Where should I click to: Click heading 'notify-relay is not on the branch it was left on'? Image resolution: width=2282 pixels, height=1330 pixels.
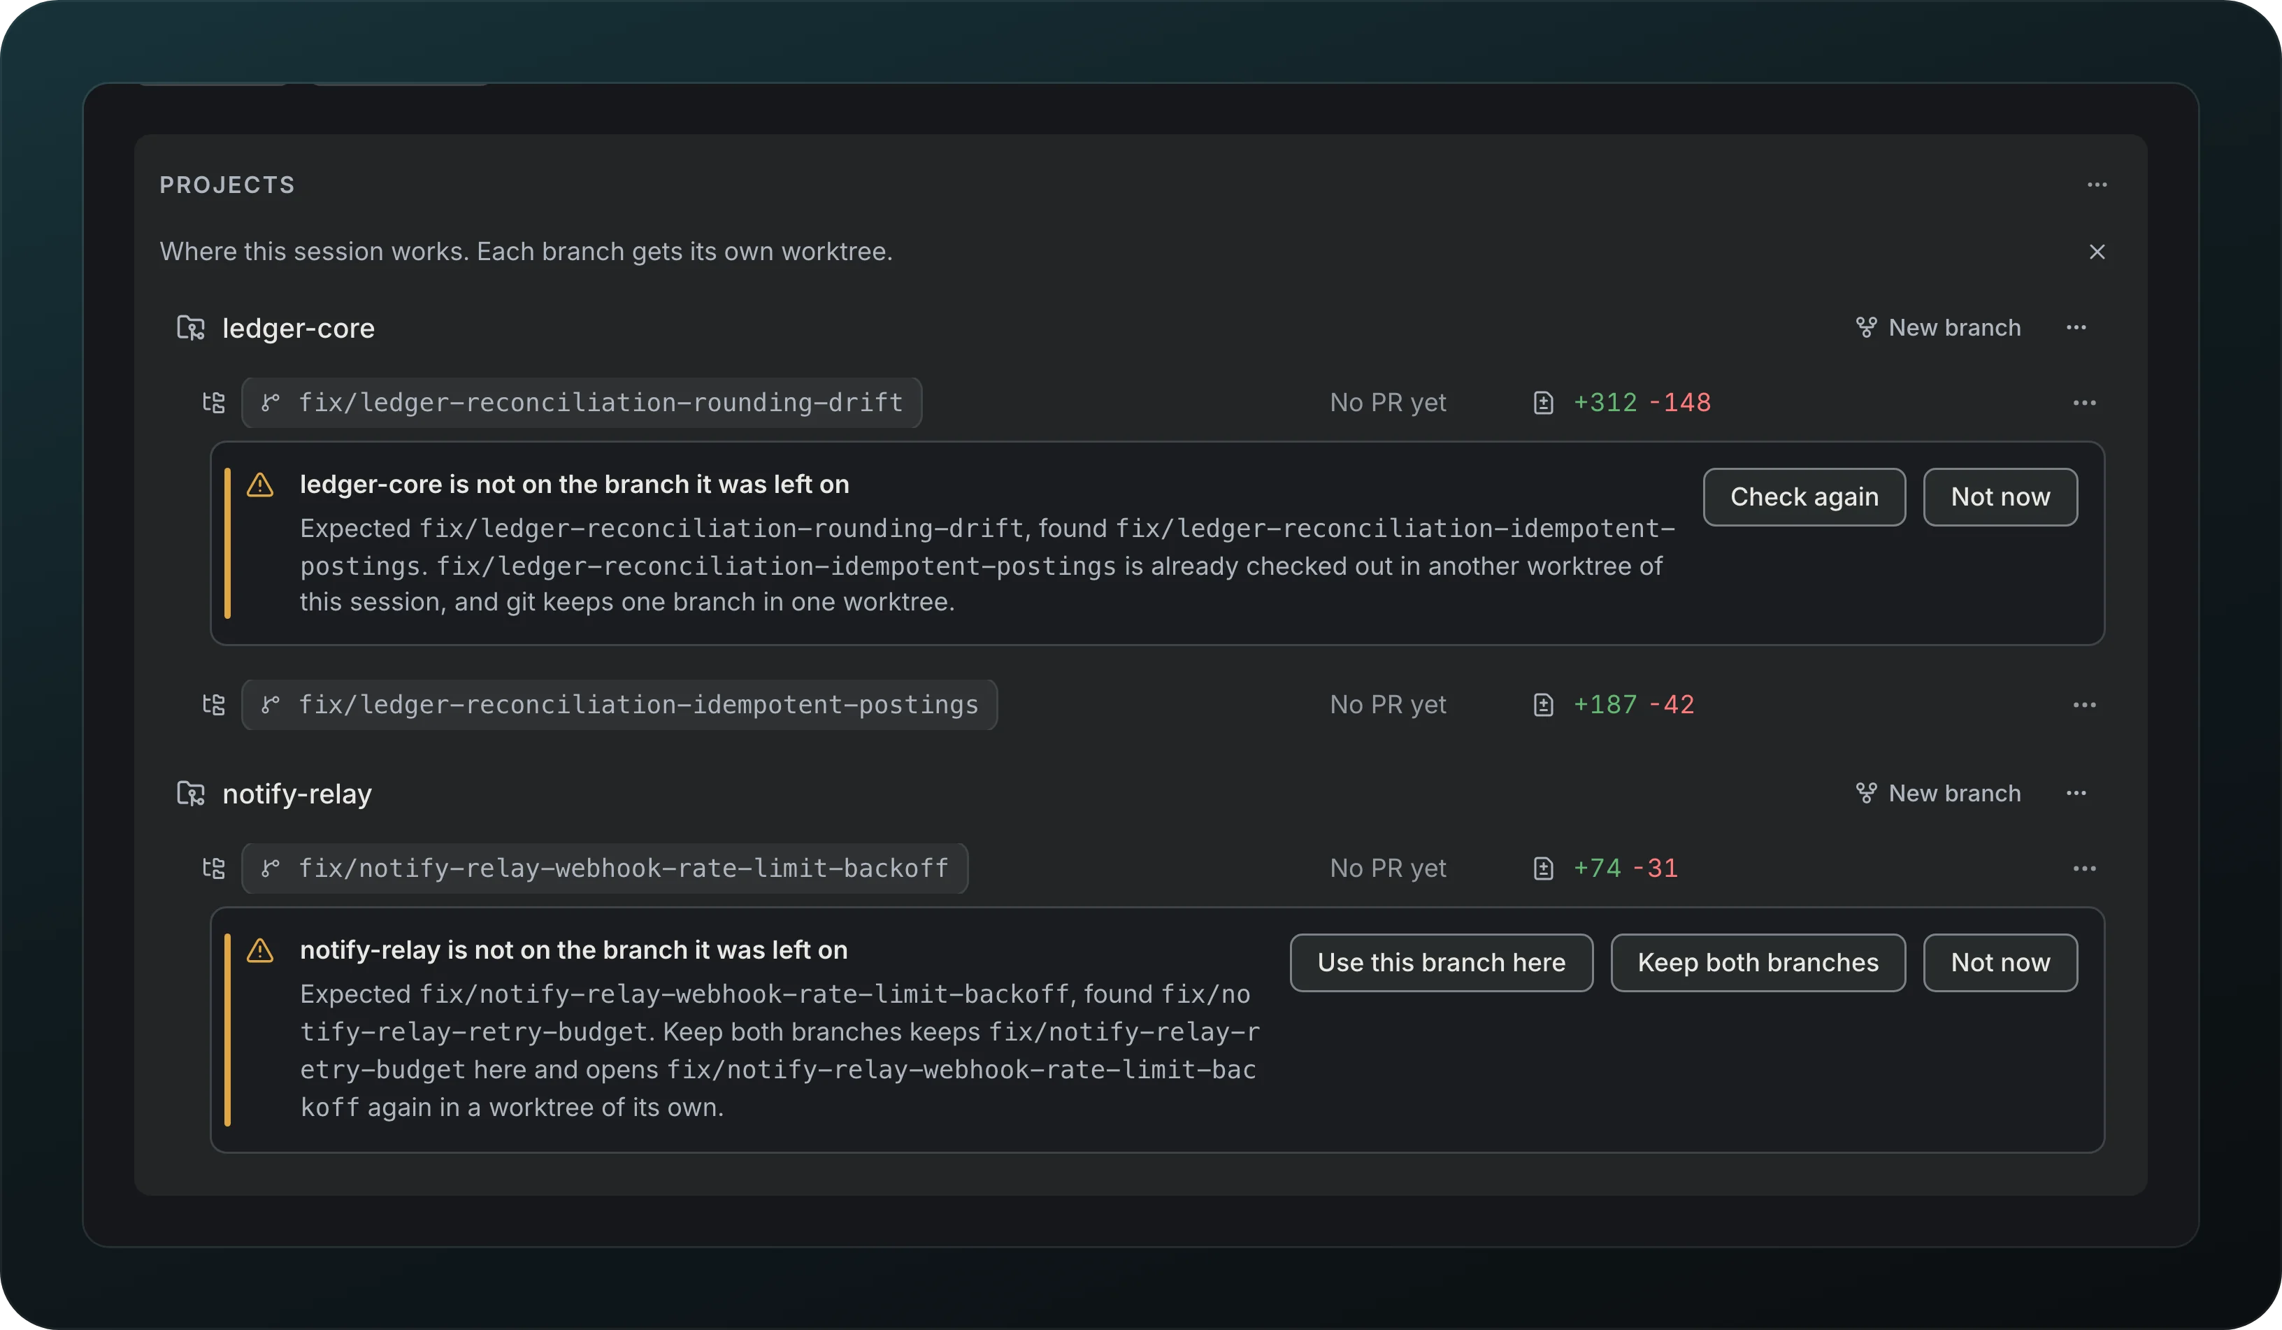tap(573, 950)
